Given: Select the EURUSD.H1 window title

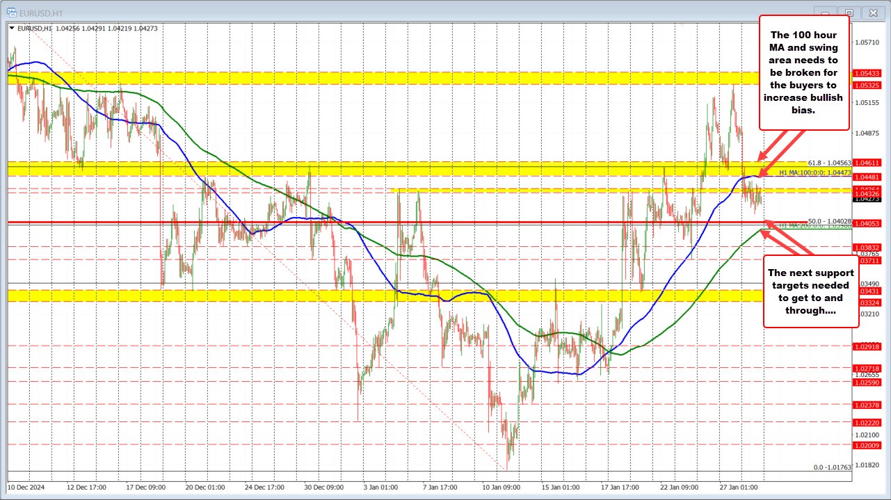Looking at the screenshot, I should coord(42,13).
